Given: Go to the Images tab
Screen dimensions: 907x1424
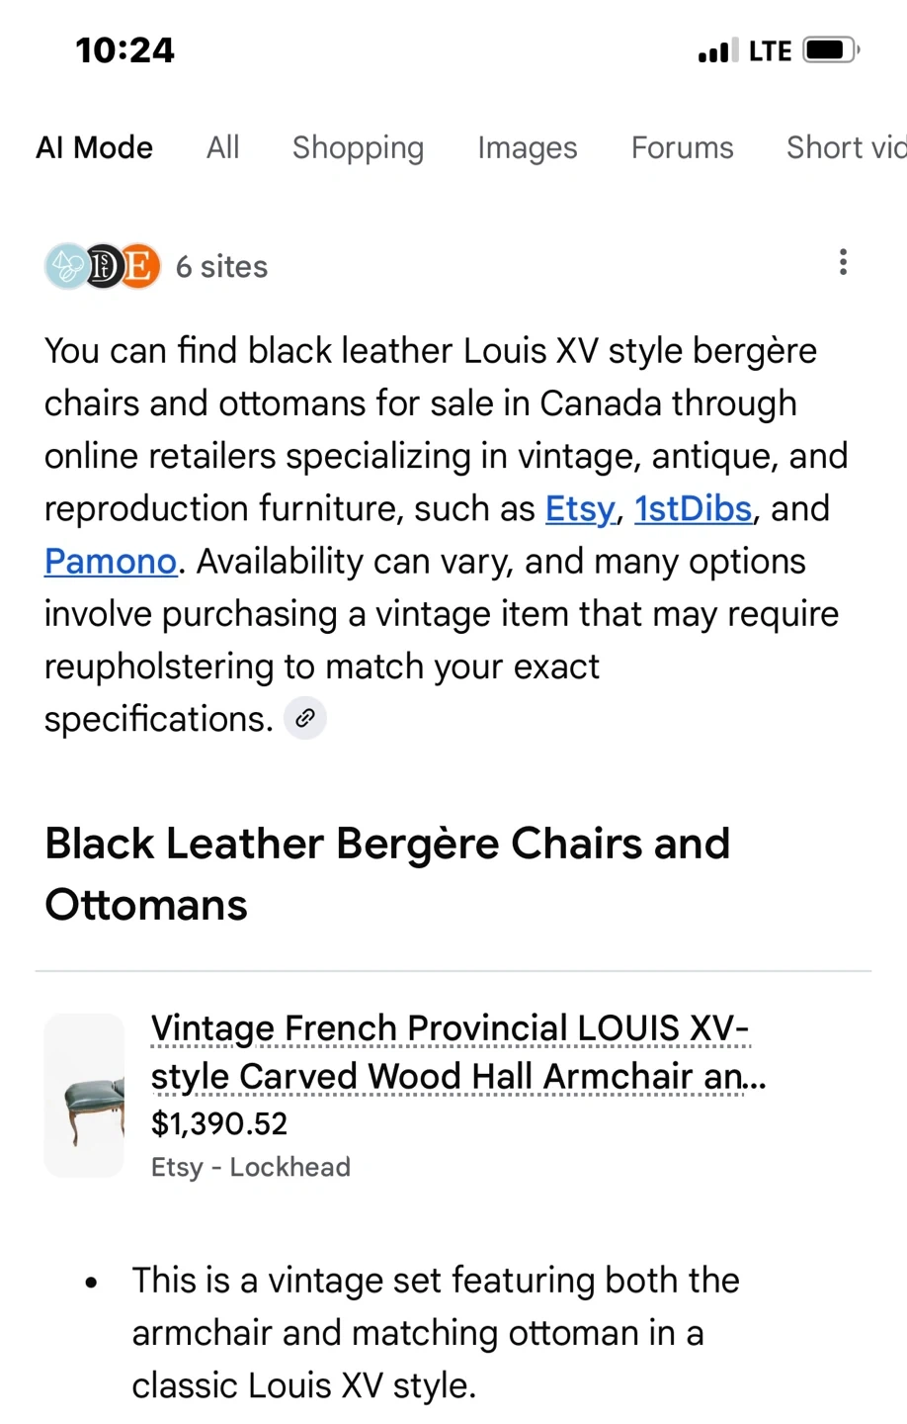Looking at the screenshot, I should (528, 147).
